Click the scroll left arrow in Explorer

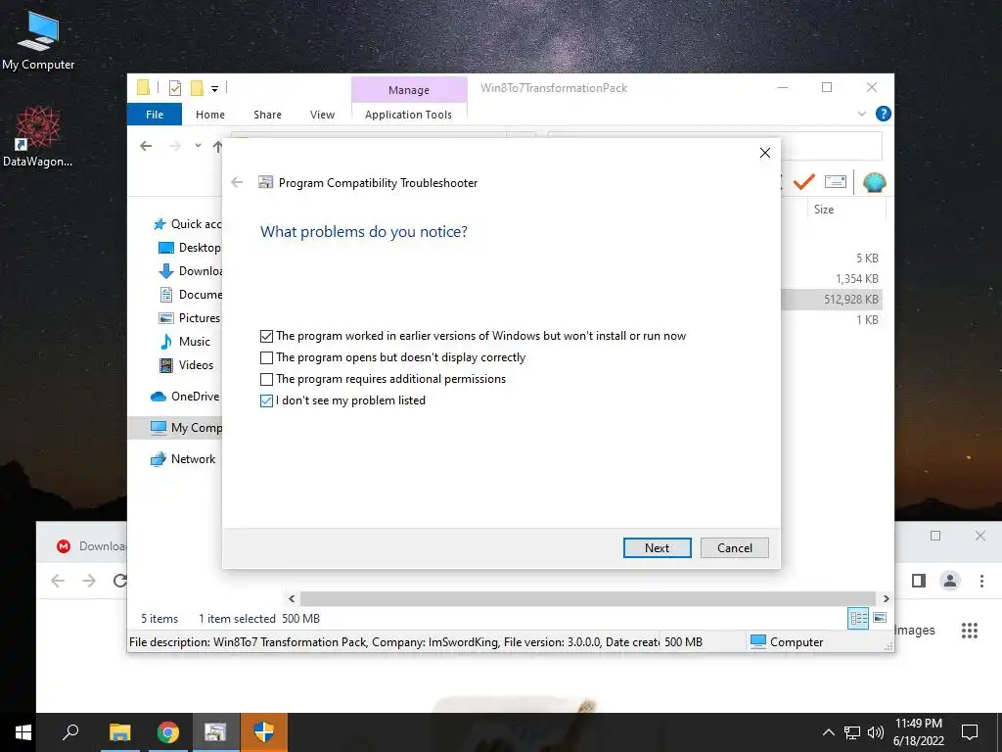tap(292, 598)
